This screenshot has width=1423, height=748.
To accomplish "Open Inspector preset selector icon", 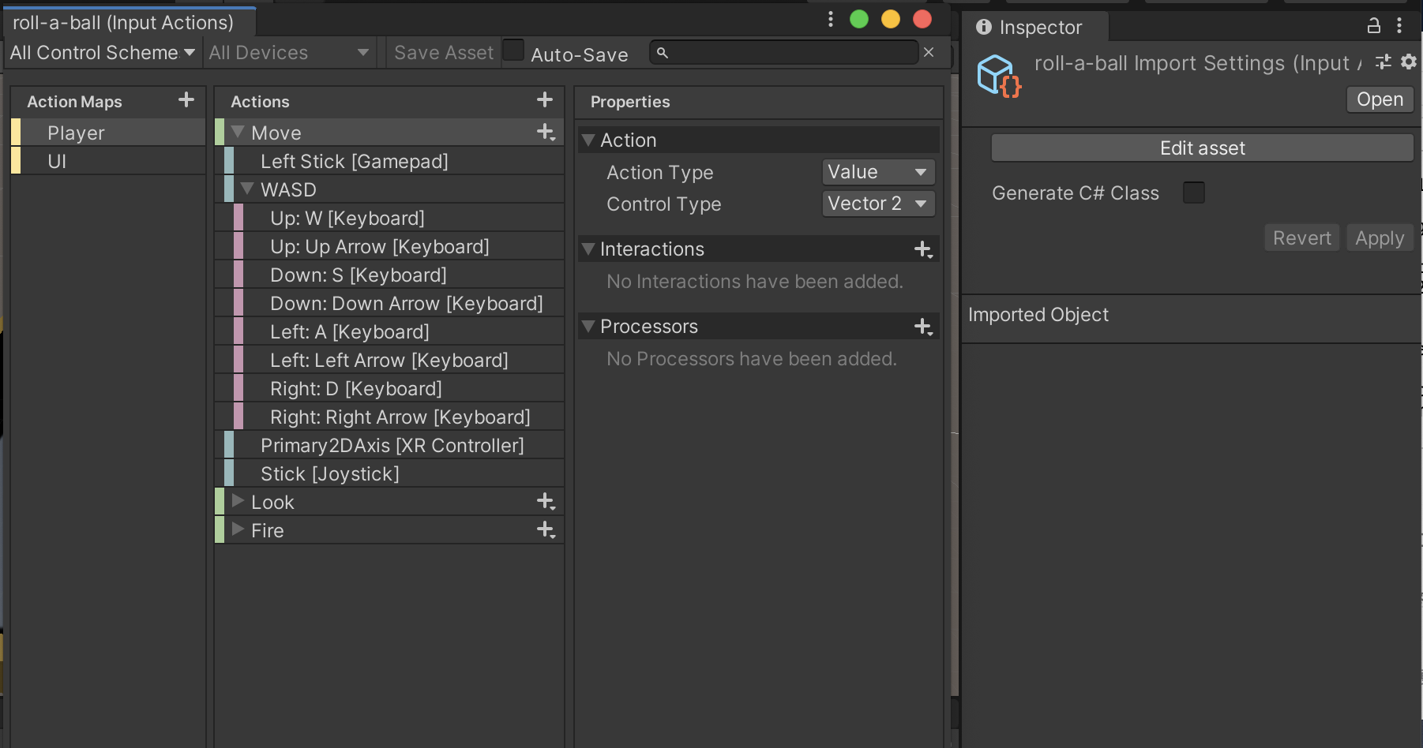I will 1384,62.
